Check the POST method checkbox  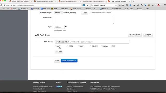[x=67, y=46]
